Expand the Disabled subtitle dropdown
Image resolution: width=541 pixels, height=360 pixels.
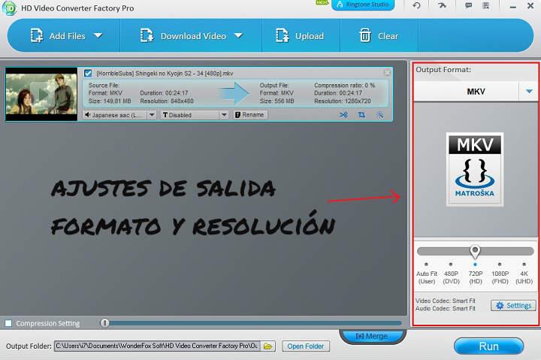pos(224,115)
